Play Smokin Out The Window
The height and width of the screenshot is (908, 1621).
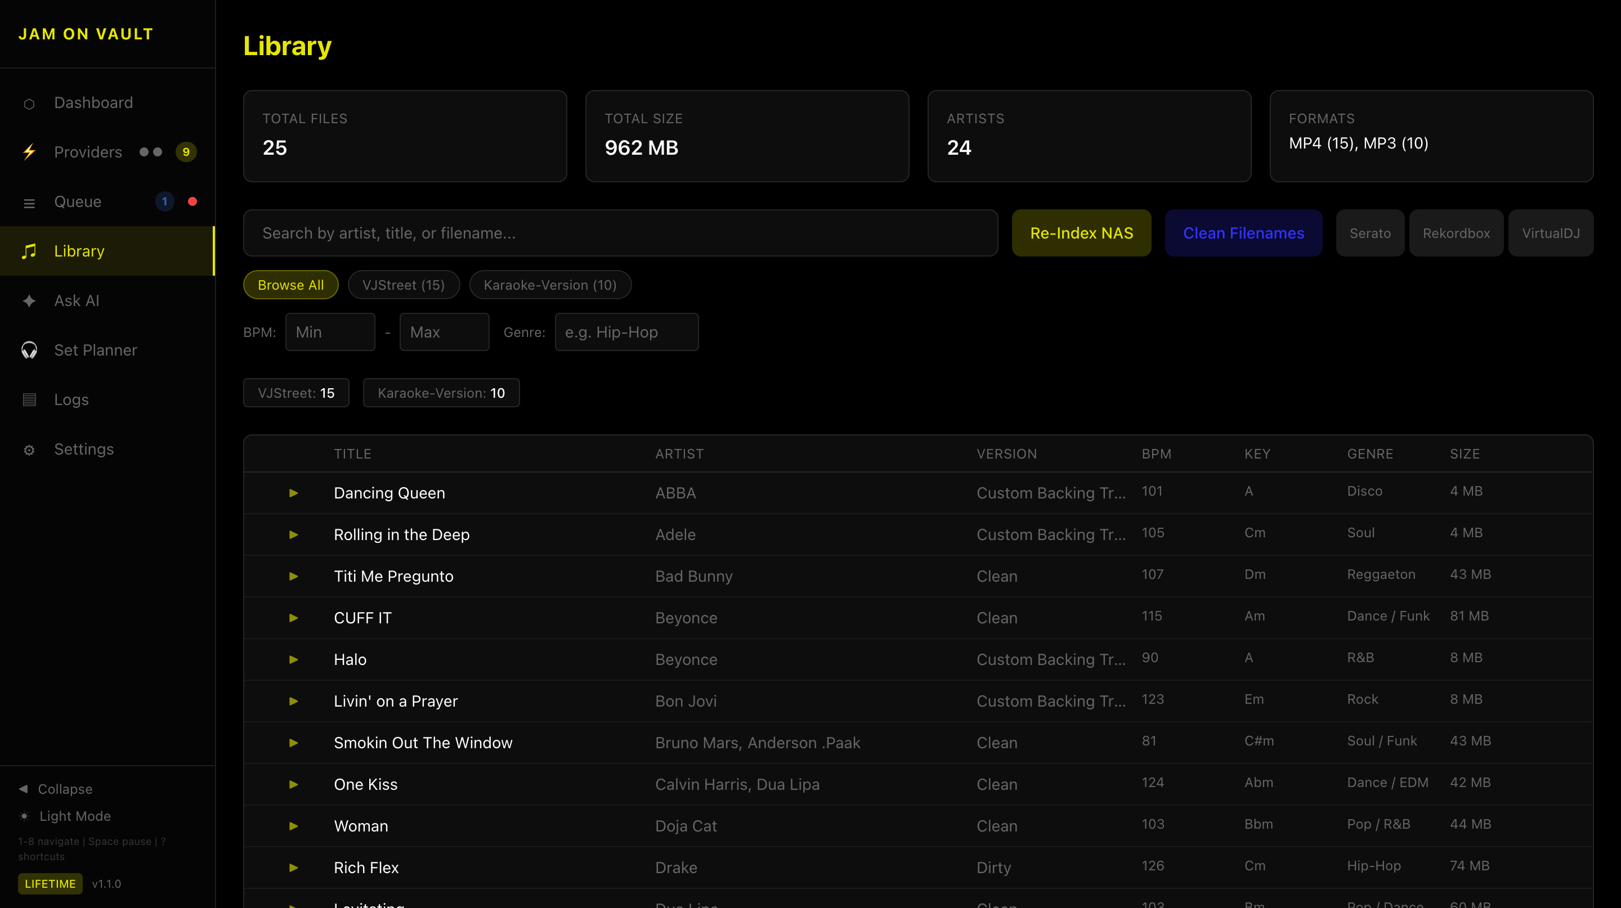pyautogui.click(x=293, y=743)
